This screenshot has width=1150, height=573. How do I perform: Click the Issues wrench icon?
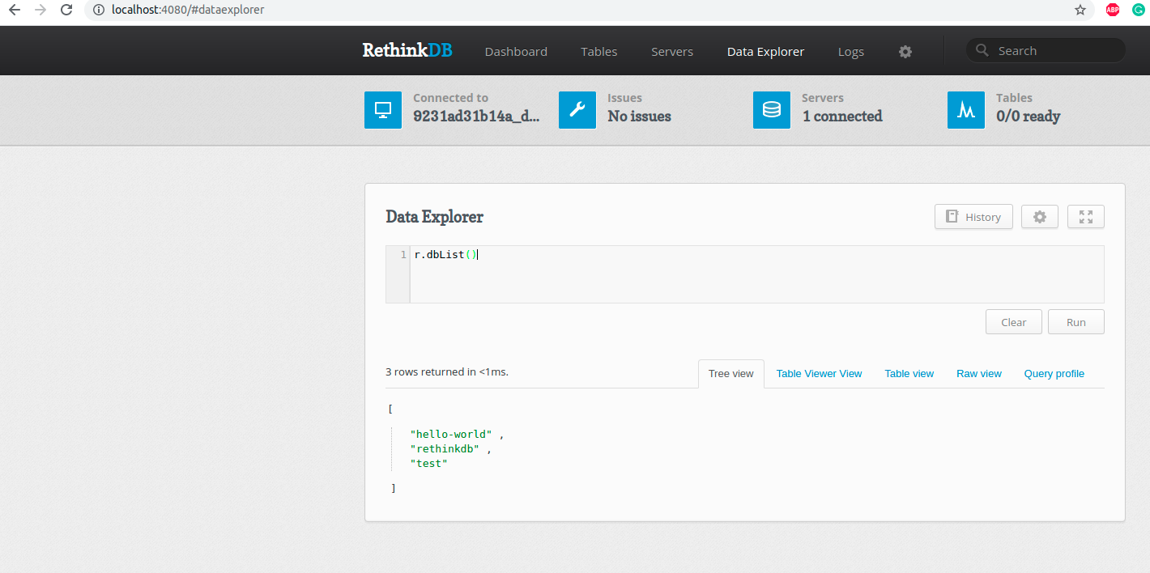coord(577,109)
